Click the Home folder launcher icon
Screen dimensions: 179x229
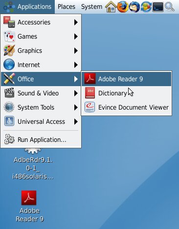pos(111,7)
